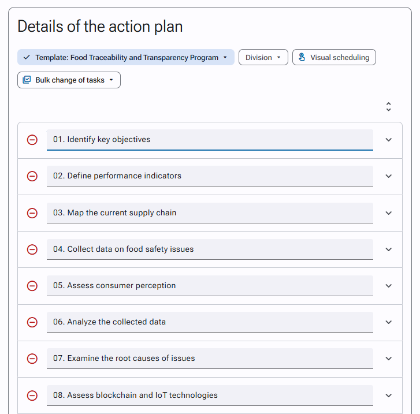Expand the Analyze the collected data task
This screenshot has height=414, width=420.
pyautogui.click(x=388, y=322)
